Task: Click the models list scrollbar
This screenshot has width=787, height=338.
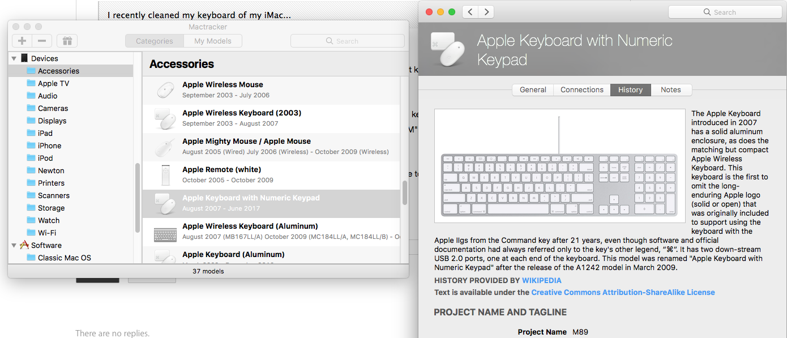Action: pyautogui.click(x=404, y=192)
